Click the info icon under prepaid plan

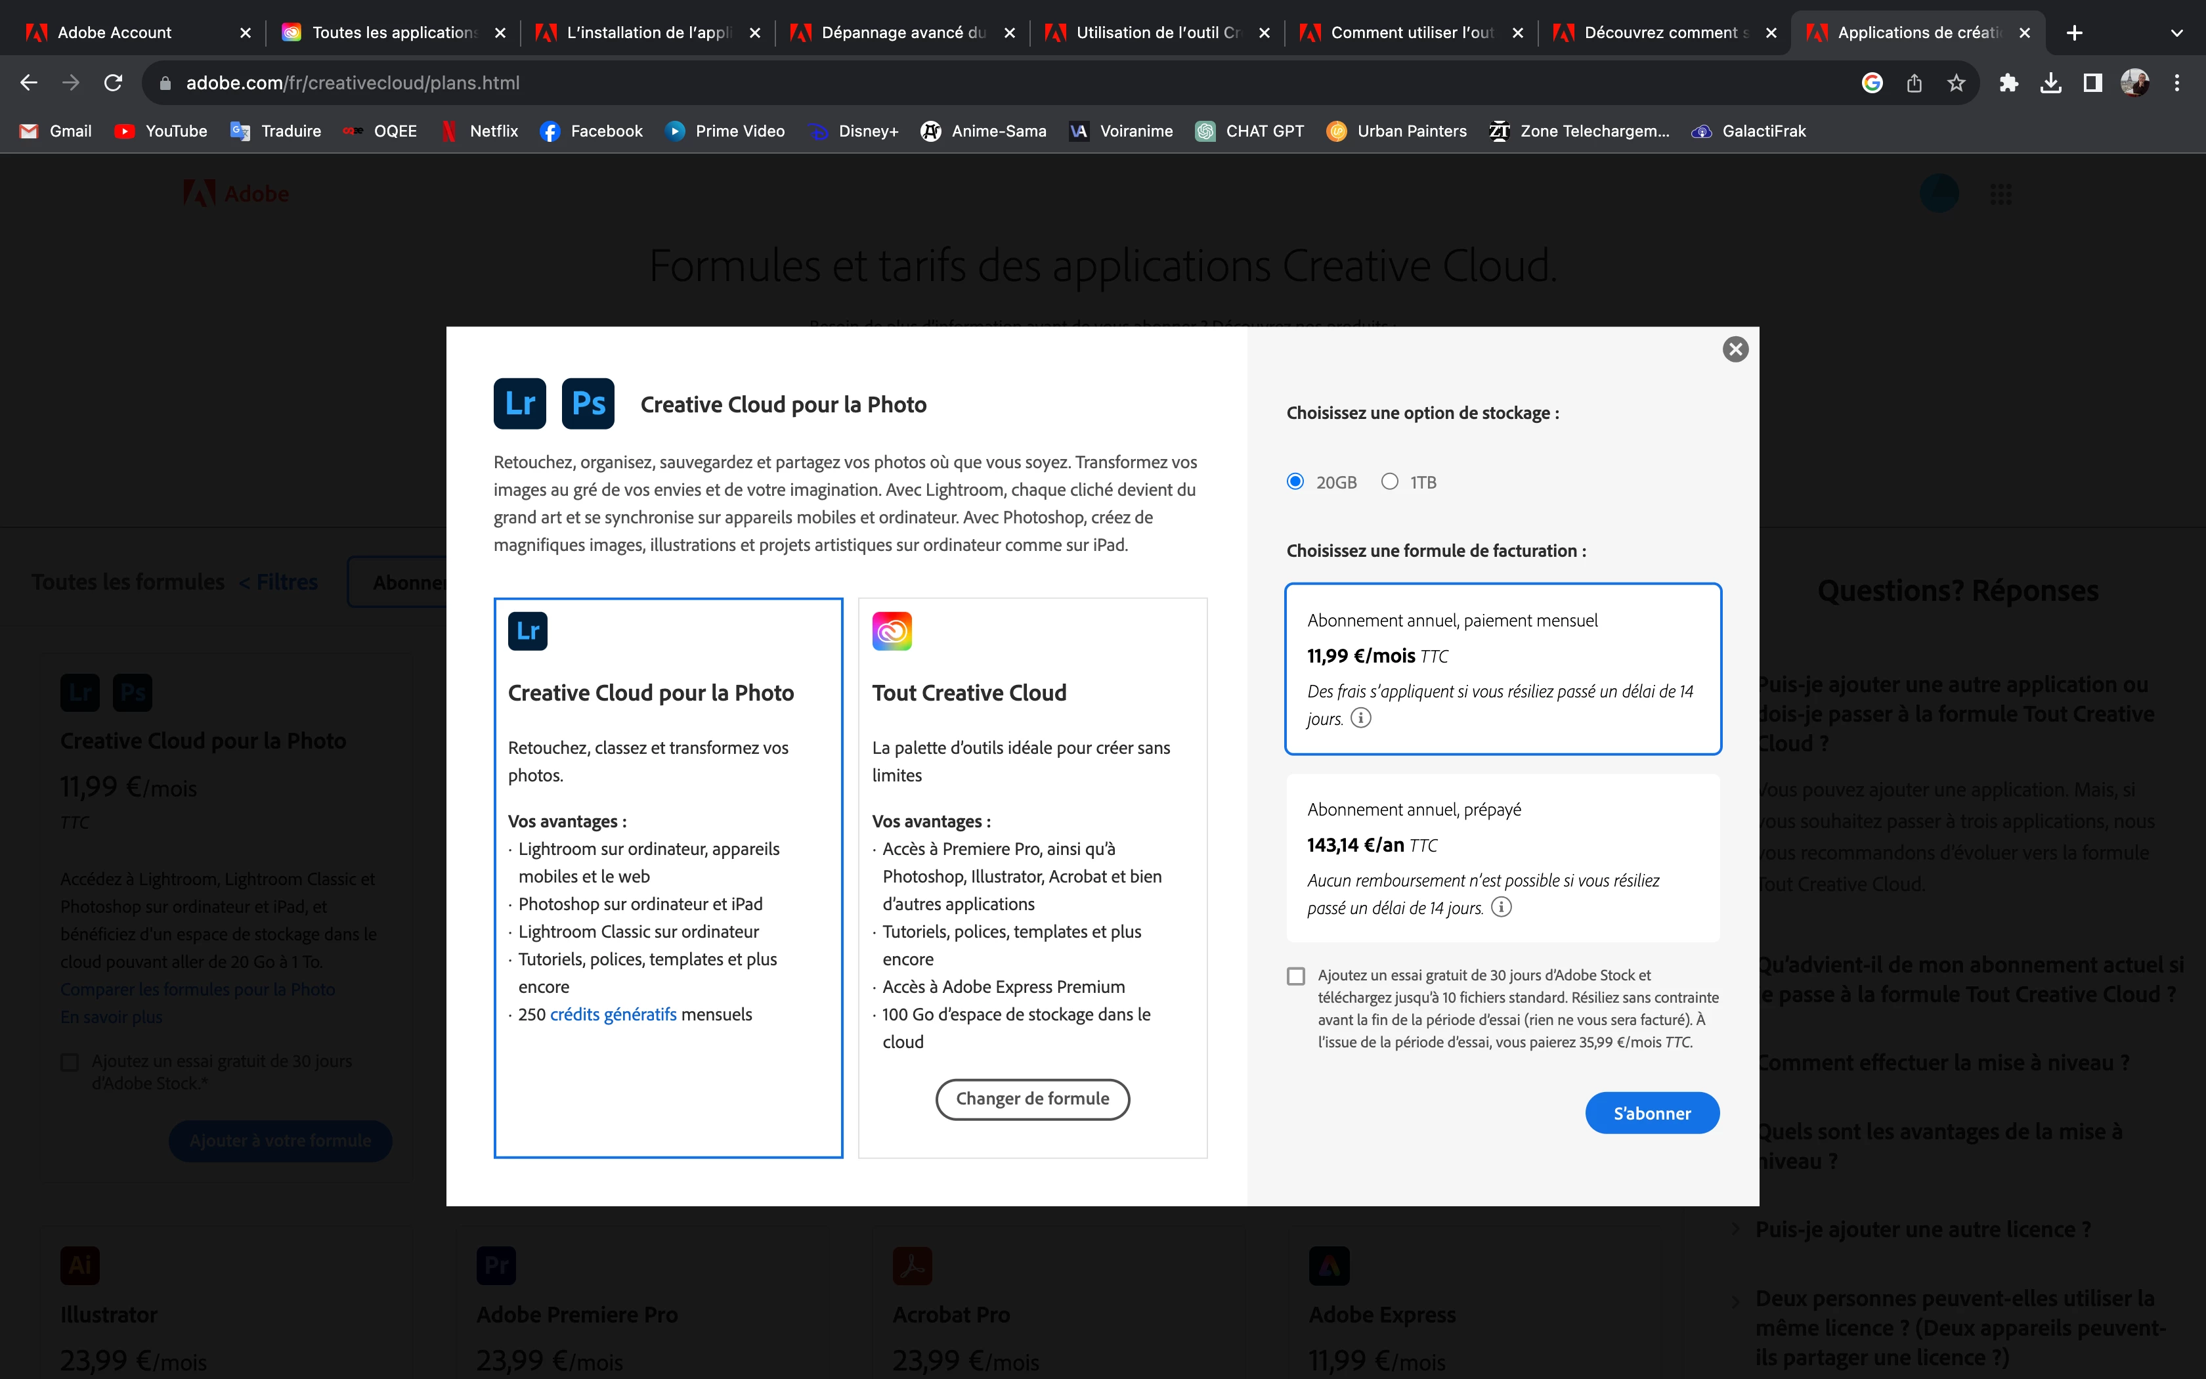click(1500, 907)
